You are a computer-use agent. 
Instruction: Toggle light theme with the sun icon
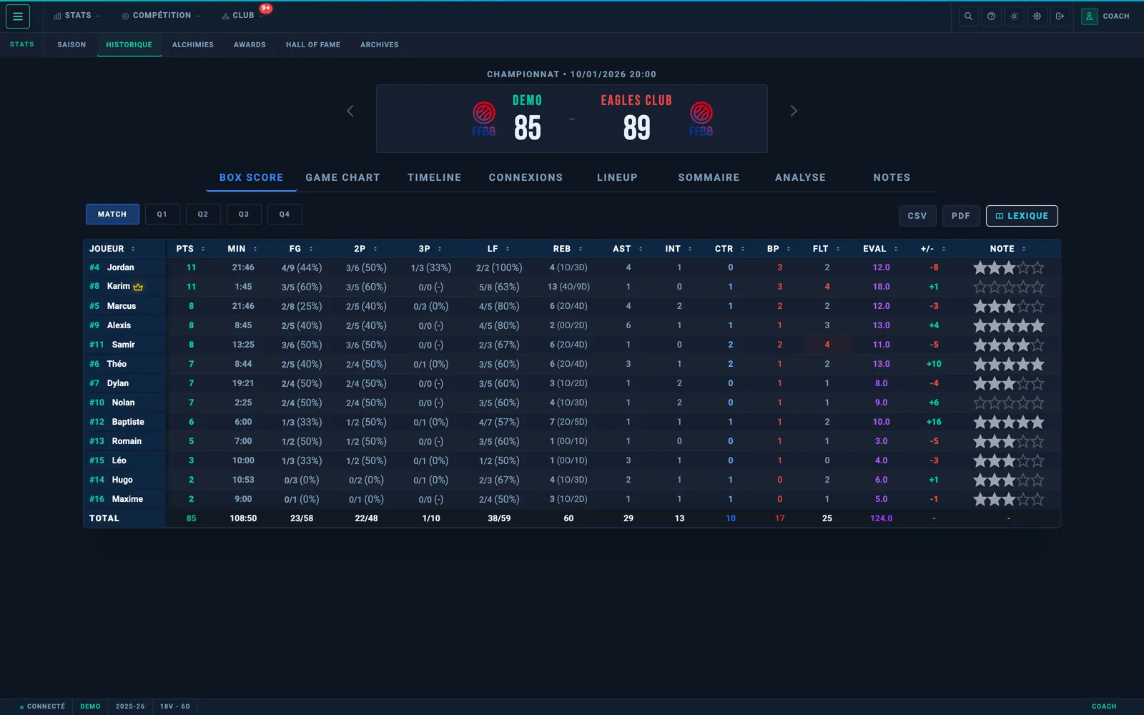(1014, 16)
